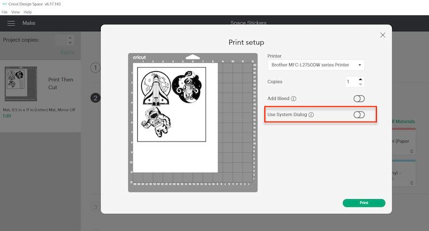Image resolution: width=429 pixels, height=231 pixels.
Task: Click the step 1 circle indicator
Action: pos(95,68)
